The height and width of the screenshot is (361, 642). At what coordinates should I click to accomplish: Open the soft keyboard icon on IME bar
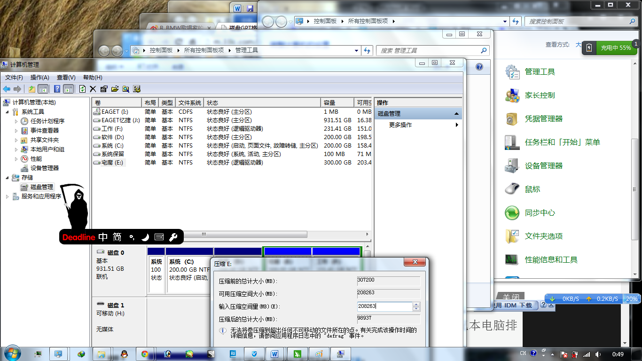(159, 237)
